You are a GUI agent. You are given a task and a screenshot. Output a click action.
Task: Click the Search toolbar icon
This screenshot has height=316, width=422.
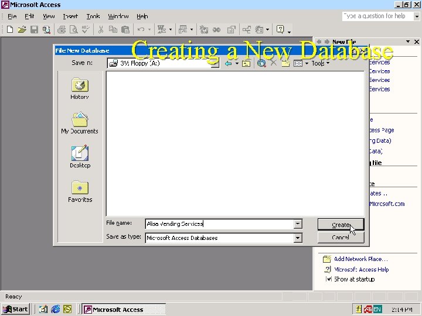coord(46,29)
